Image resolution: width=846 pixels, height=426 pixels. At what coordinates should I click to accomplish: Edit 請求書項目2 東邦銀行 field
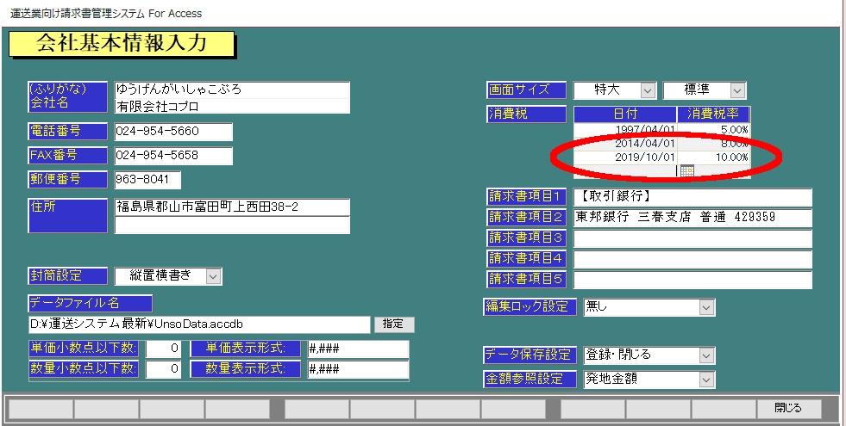pyautogui.click(x=692, y=218)
